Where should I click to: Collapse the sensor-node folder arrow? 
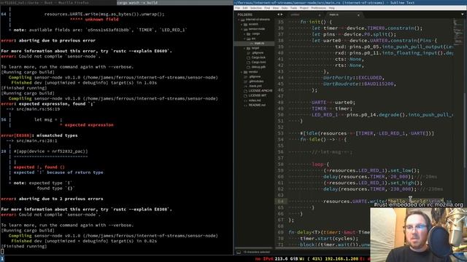coord(242,29)
